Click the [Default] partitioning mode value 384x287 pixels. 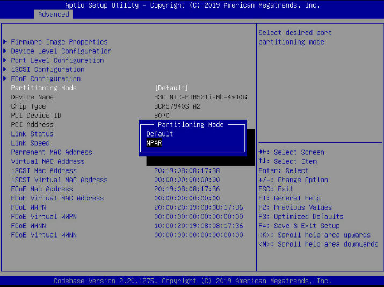click(171, 88)
